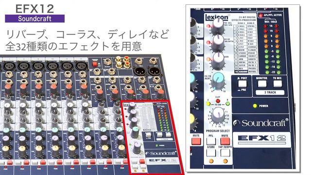Toggle the TO MIX 2 TRACK switch

(x=277, y=84)
